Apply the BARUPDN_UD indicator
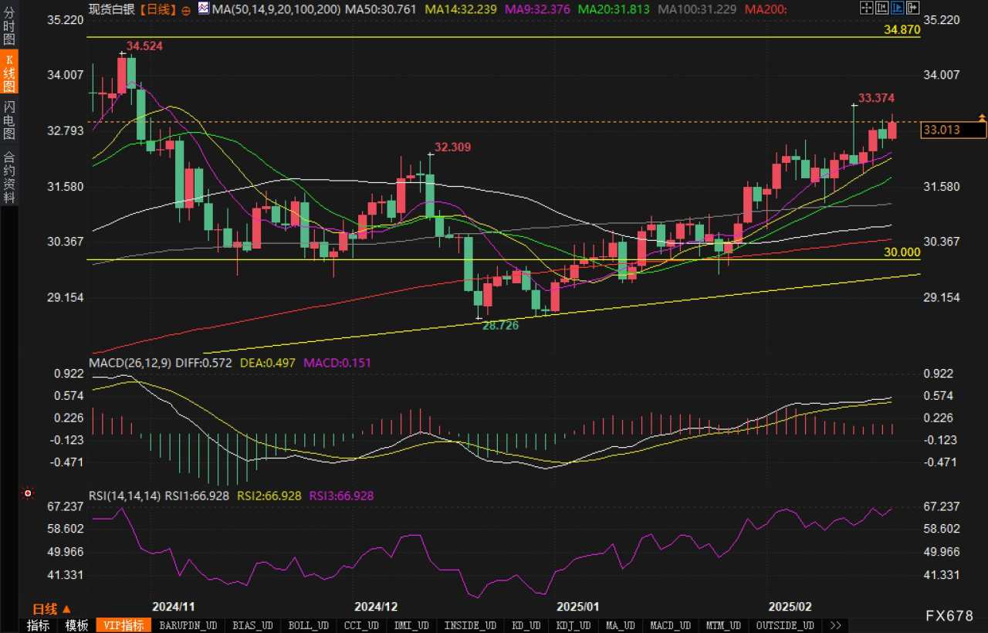Screen dimensions: 988x633 188,625
